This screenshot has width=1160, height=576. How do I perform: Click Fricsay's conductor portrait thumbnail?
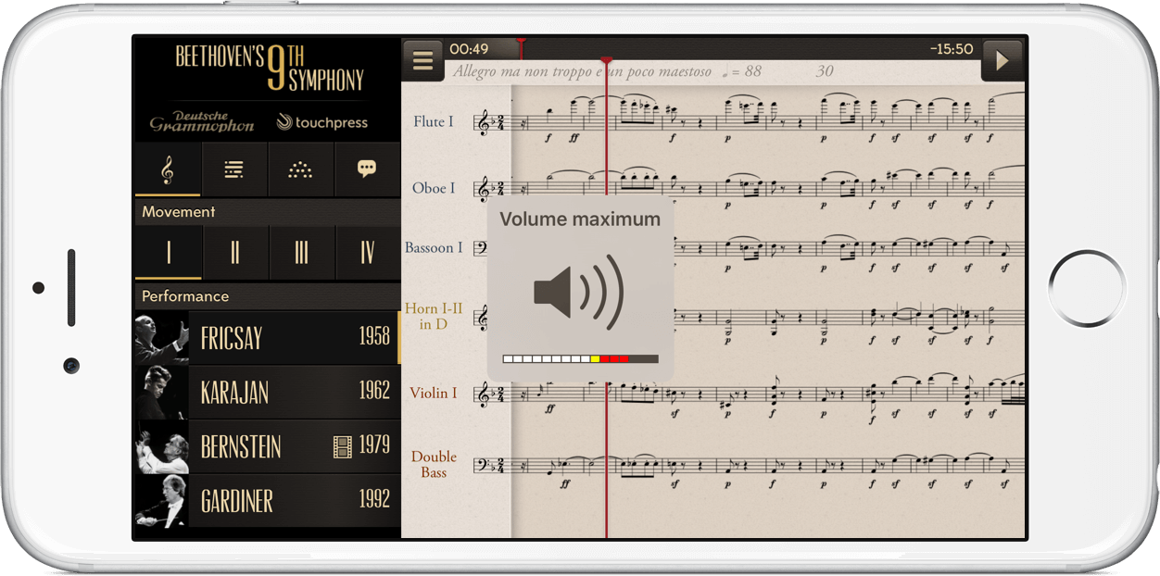coord(161,337)
